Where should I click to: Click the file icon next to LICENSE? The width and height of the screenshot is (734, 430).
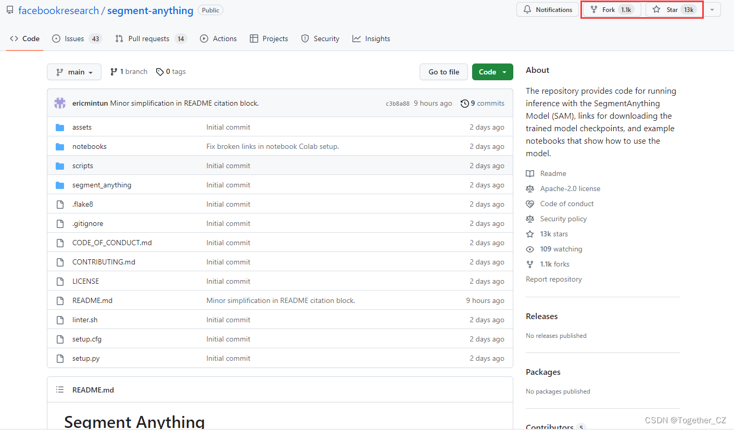pos(60,281)
